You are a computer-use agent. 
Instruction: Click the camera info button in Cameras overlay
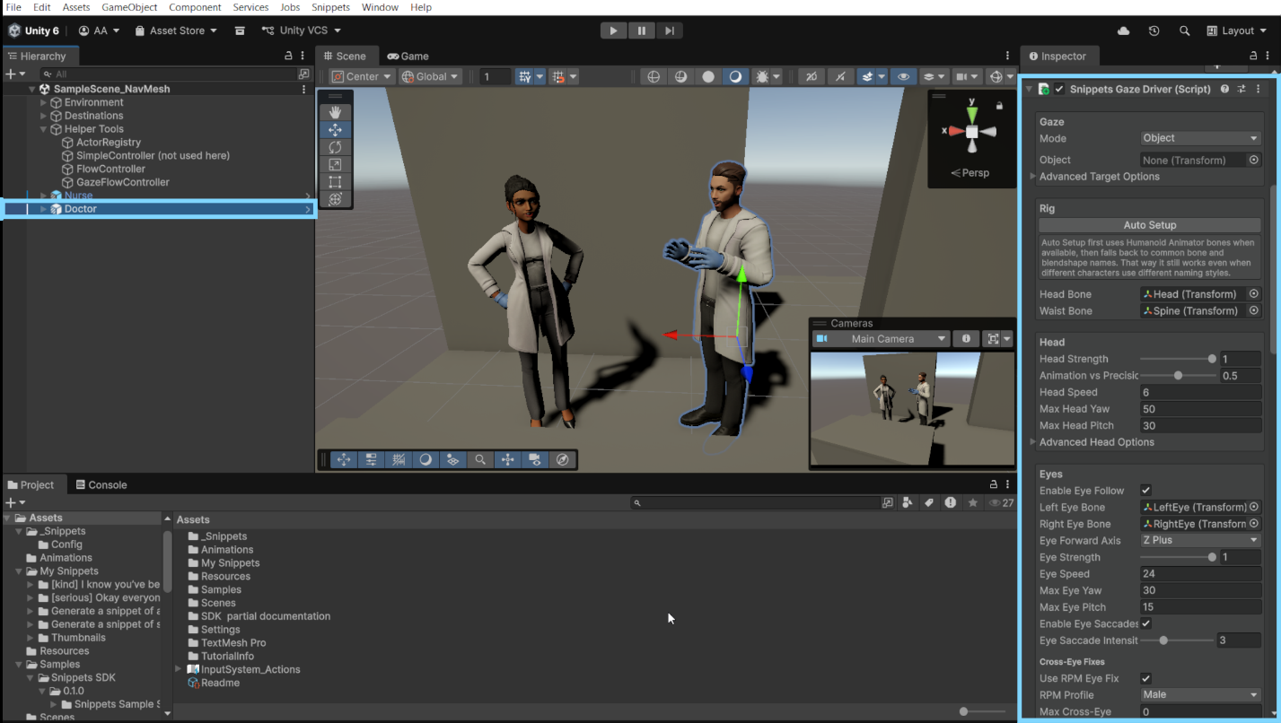[966, 339]
